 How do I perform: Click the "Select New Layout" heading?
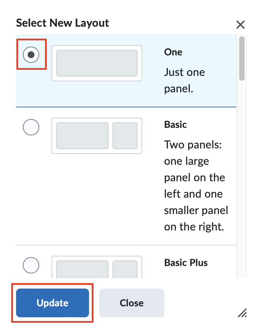[x=63, y=23]
